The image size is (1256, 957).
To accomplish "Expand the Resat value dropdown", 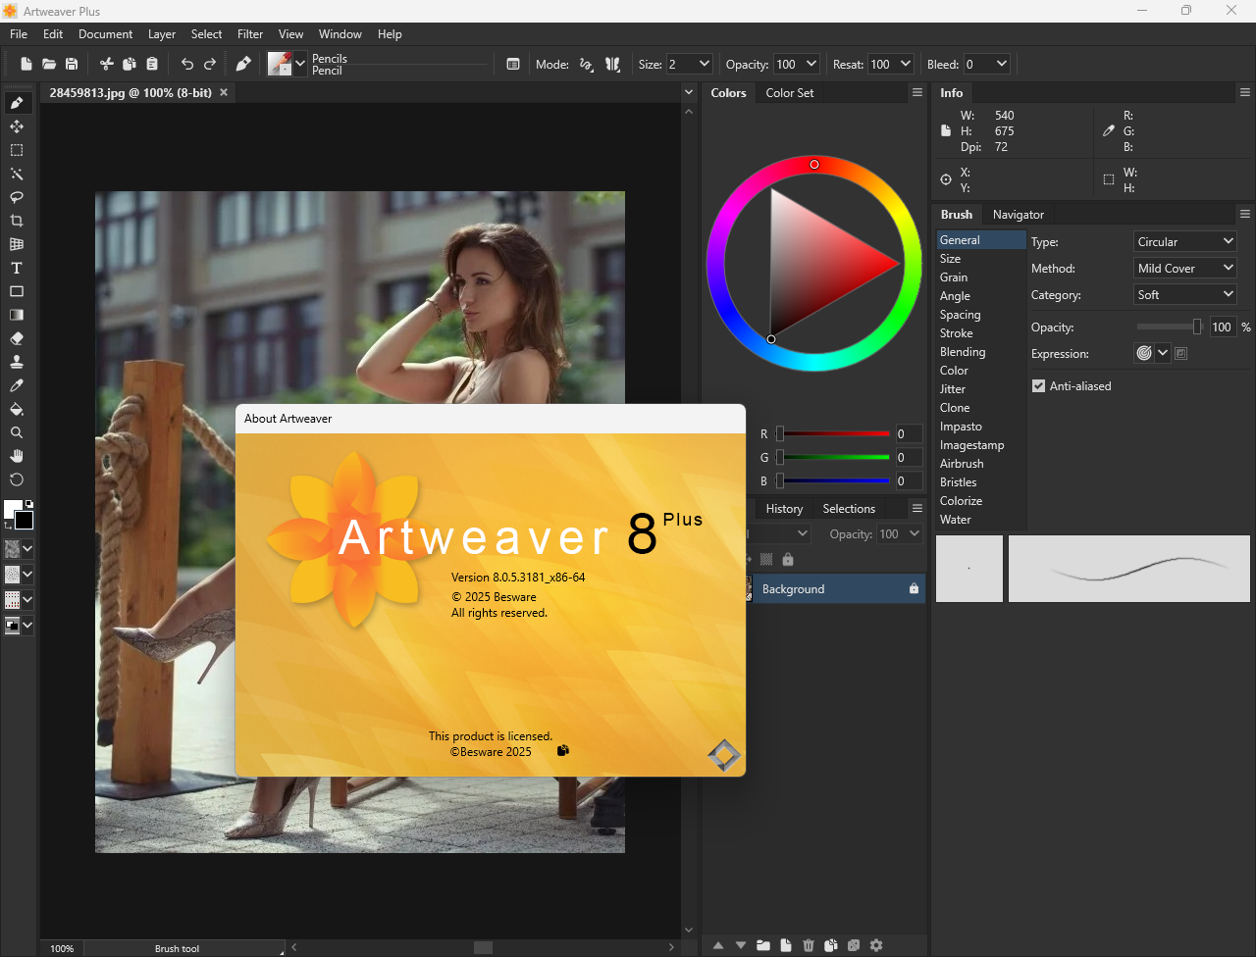I will (905, 64).
